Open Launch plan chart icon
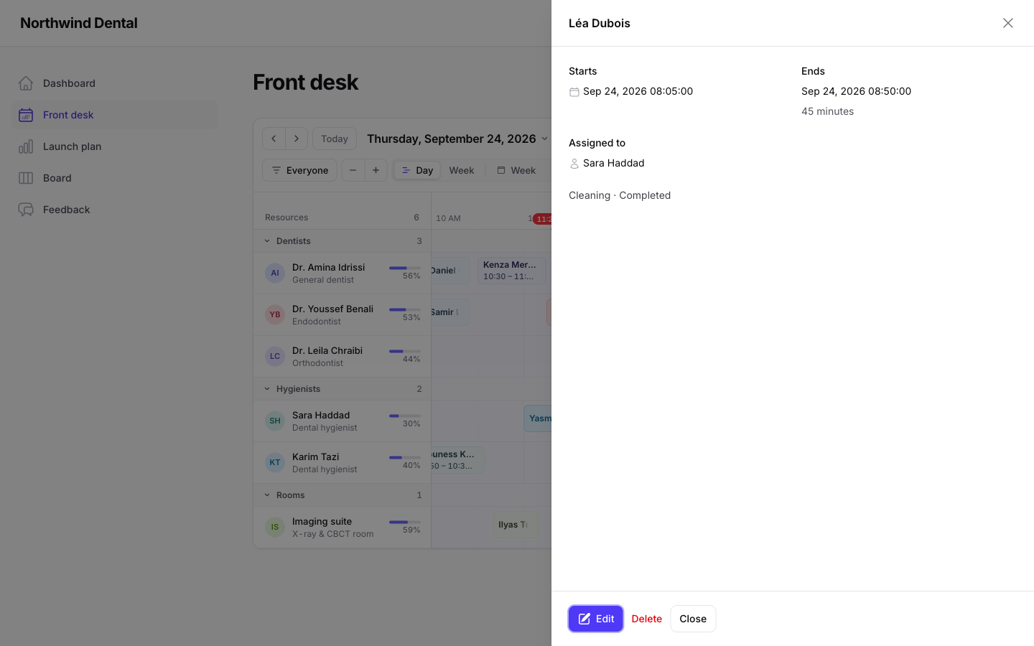This screenshot has height=646, width=1034. 26,146
